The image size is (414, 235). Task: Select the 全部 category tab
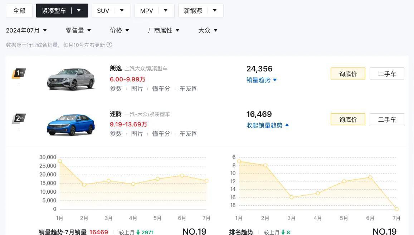pyautogui.click(x=19, y=11)
